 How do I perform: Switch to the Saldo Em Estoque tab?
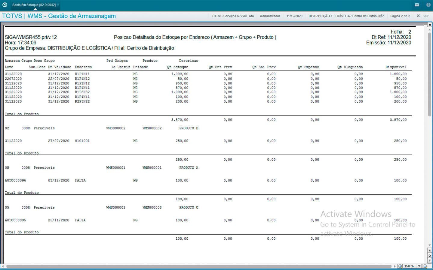click(x=34, y=5)
